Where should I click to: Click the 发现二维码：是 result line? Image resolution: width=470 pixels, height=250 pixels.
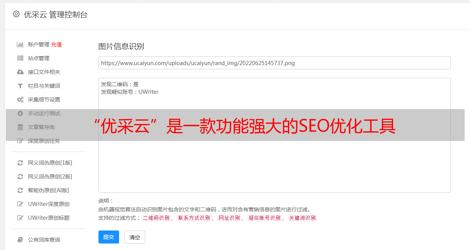[120, 84]
